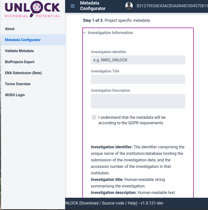208x210 pixels.
Task: Focus the Investigation identifier field
Action: (x=138, y=60)
